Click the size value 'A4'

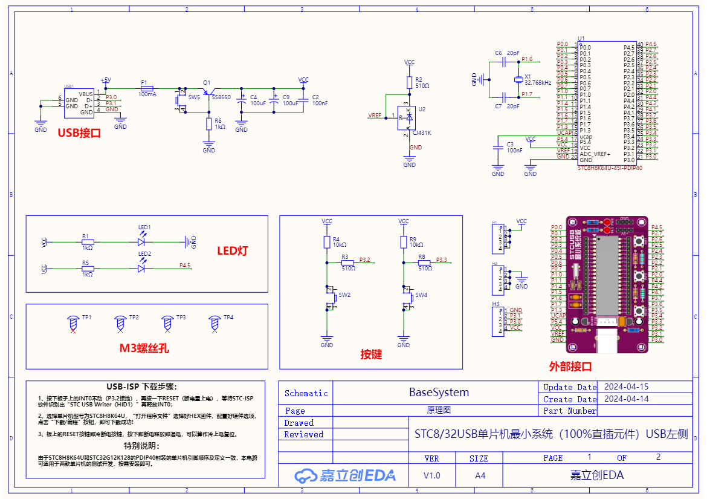(x=480, y=475)
